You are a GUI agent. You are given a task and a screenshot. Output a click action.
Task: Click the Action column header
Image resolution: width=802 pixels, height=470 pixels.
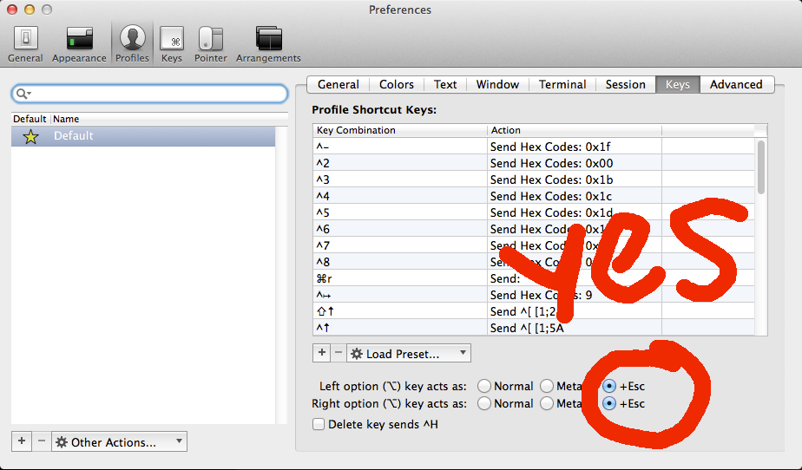pos(575,130)
